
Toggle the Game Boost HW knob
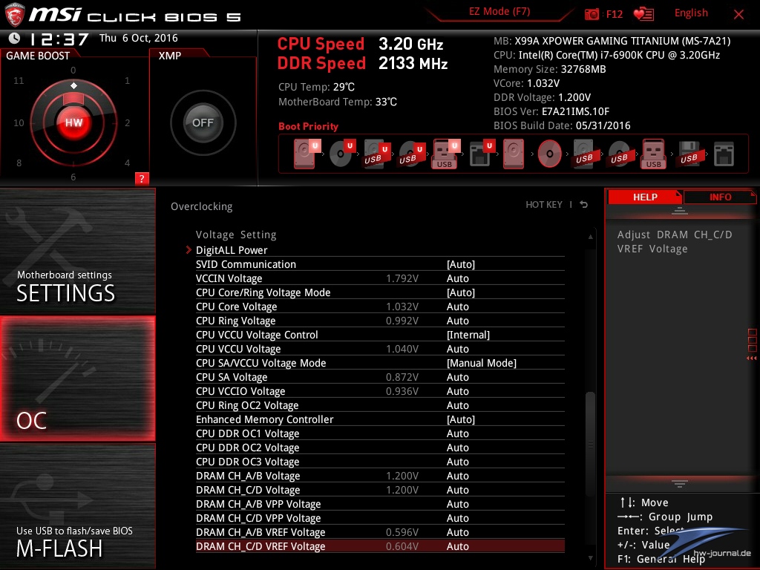pyautogui.click(x=73, y=122)
